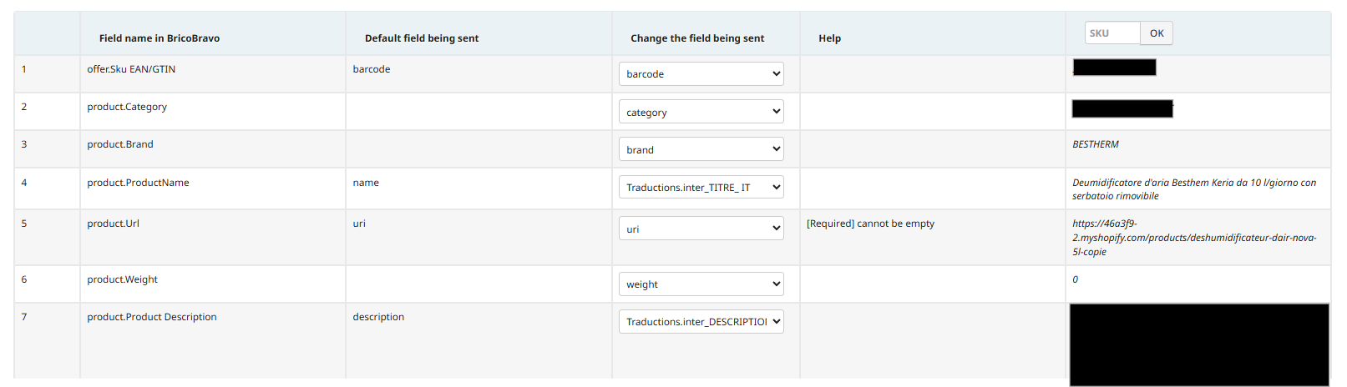Expand the brand field dropdown
The width and height of the screenshot is (1347, 387).
pos(701,149)
